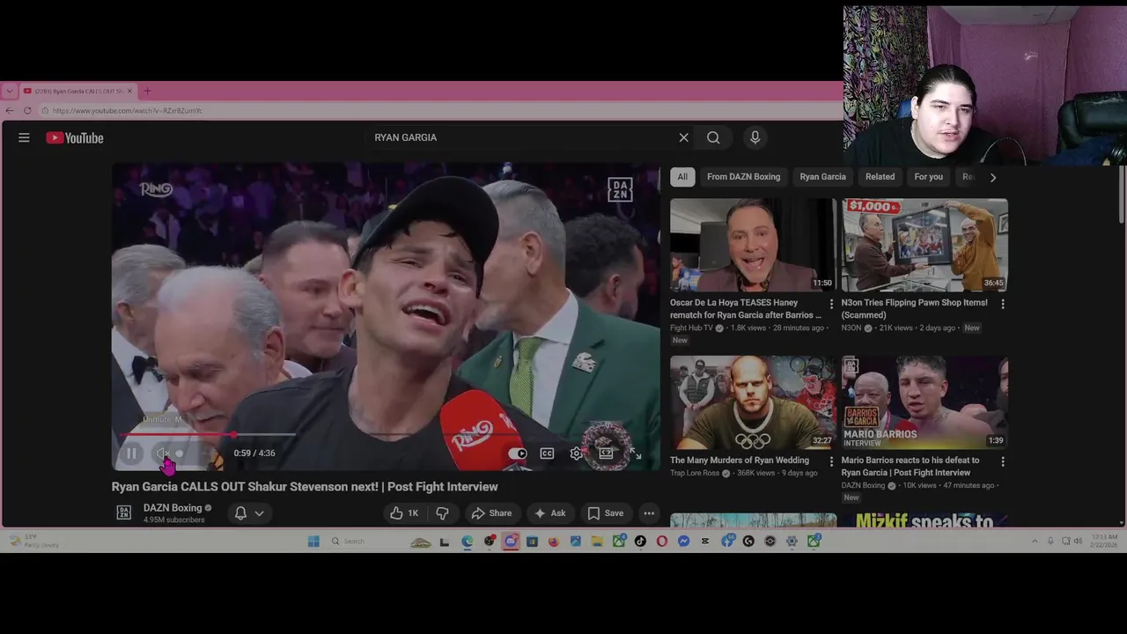Unmute the video with the speaker icon

coord(163,453)
